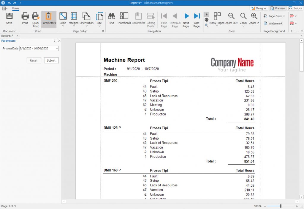Click the 'Page 1 of 3' status text
The width and height of the screenshot is (304, 209).
[x=8, y=206]
